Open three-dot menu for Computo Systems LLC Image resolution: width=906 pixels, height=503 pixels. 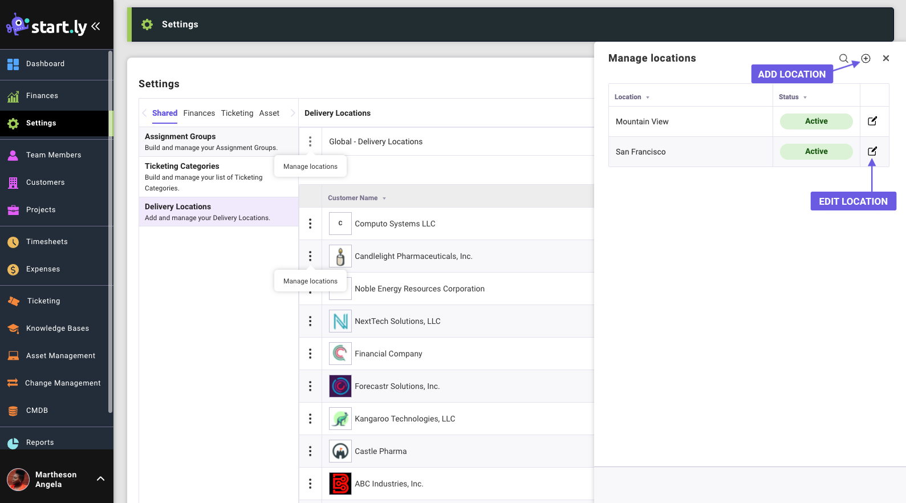click(310, 224)
